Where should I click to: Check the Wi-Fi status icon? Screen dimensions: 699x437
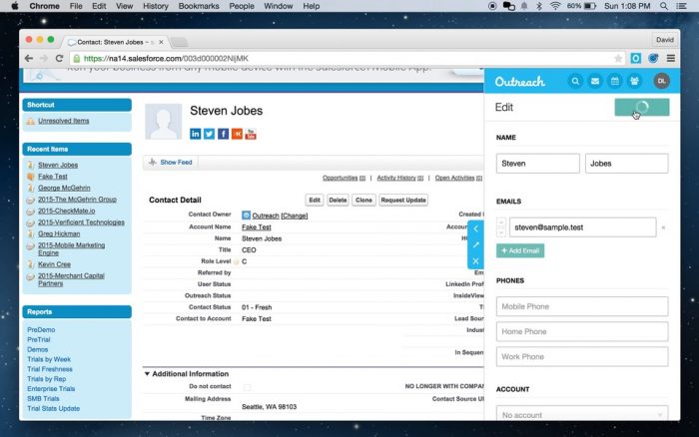tap(555, 6)
